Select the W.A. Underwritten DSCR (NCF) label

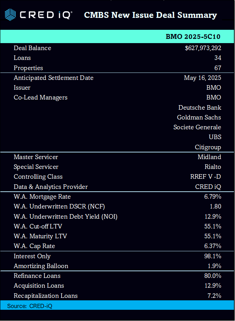(x=59, y=207)
